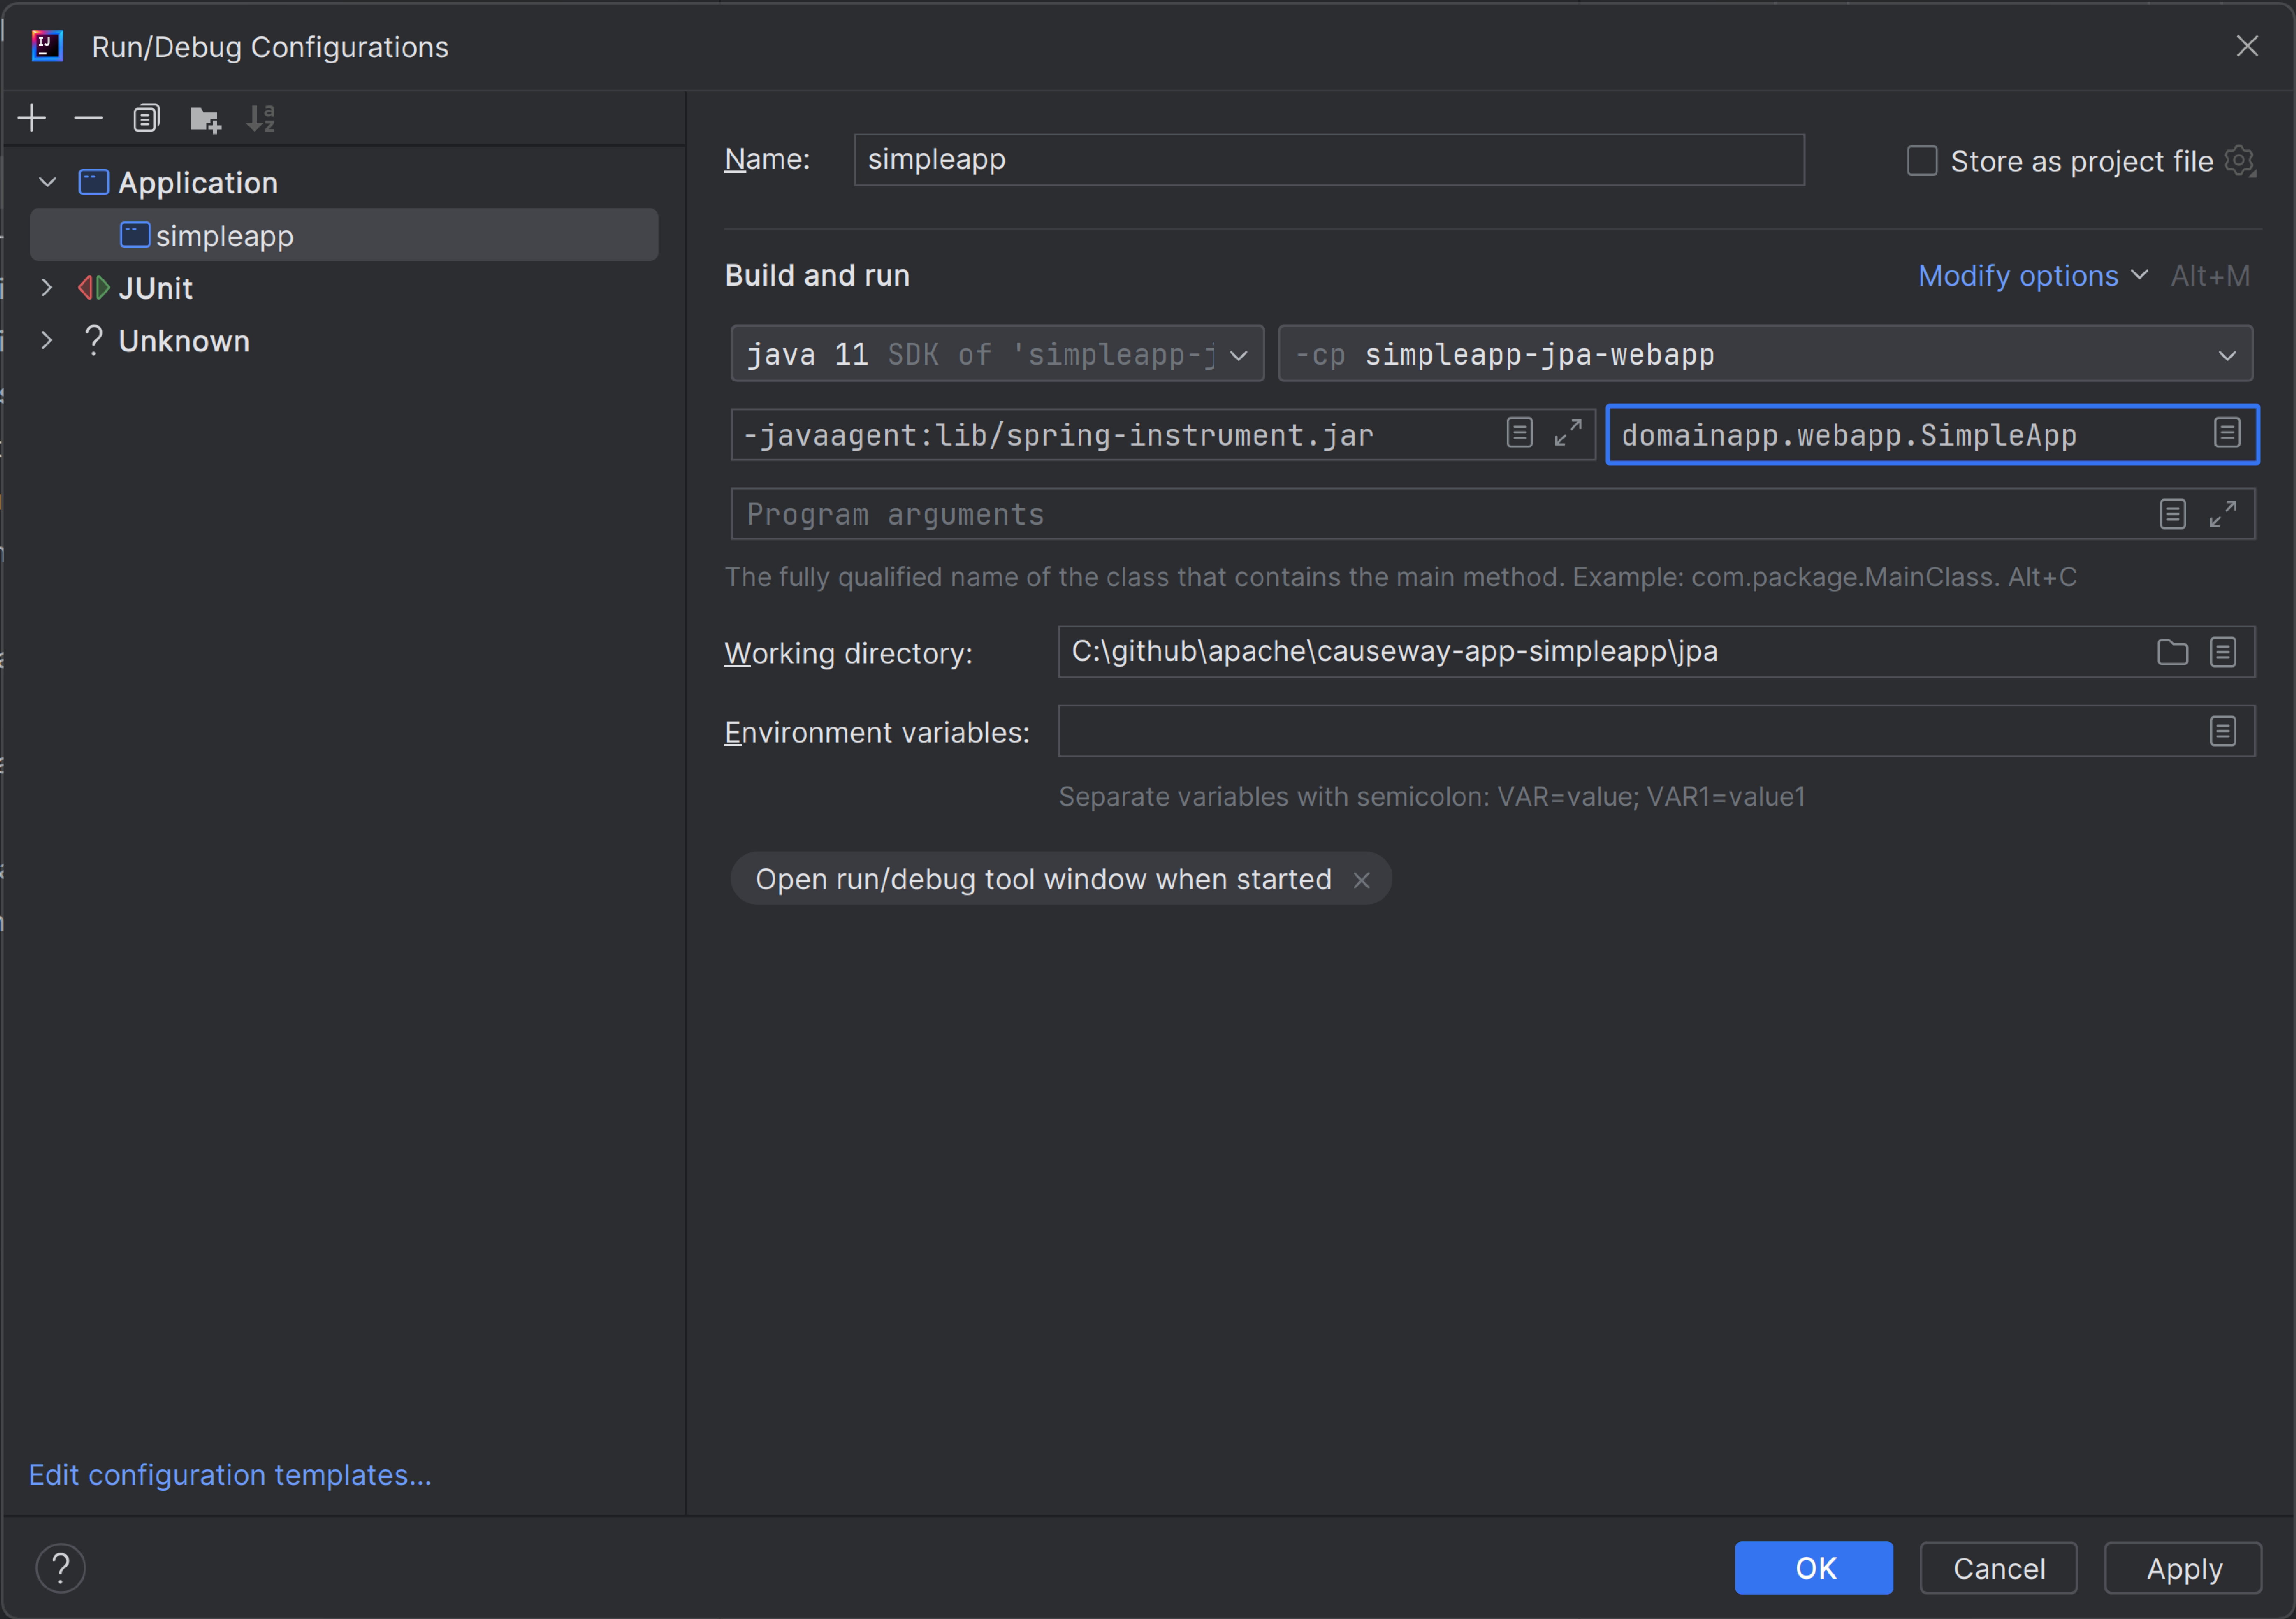Click the Help question mark button
Image resolution: width=2296 pixels, height=1619 pixels.
60,1568
